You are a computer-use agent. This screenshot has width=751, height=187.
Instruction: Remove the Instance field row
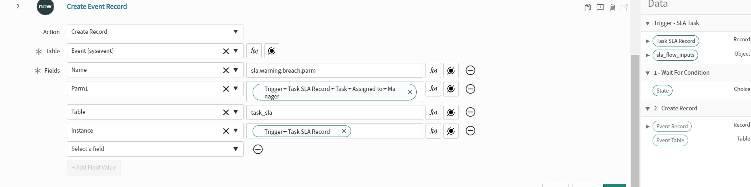click(x=471, y=131)
